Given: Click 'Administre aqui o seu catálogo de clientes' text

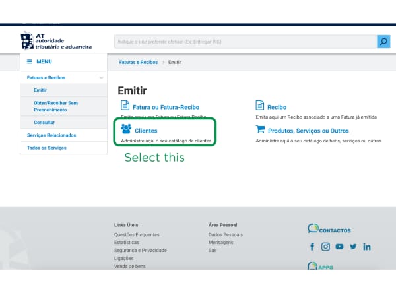Looking at the screenshot, I should coord(166,141).
